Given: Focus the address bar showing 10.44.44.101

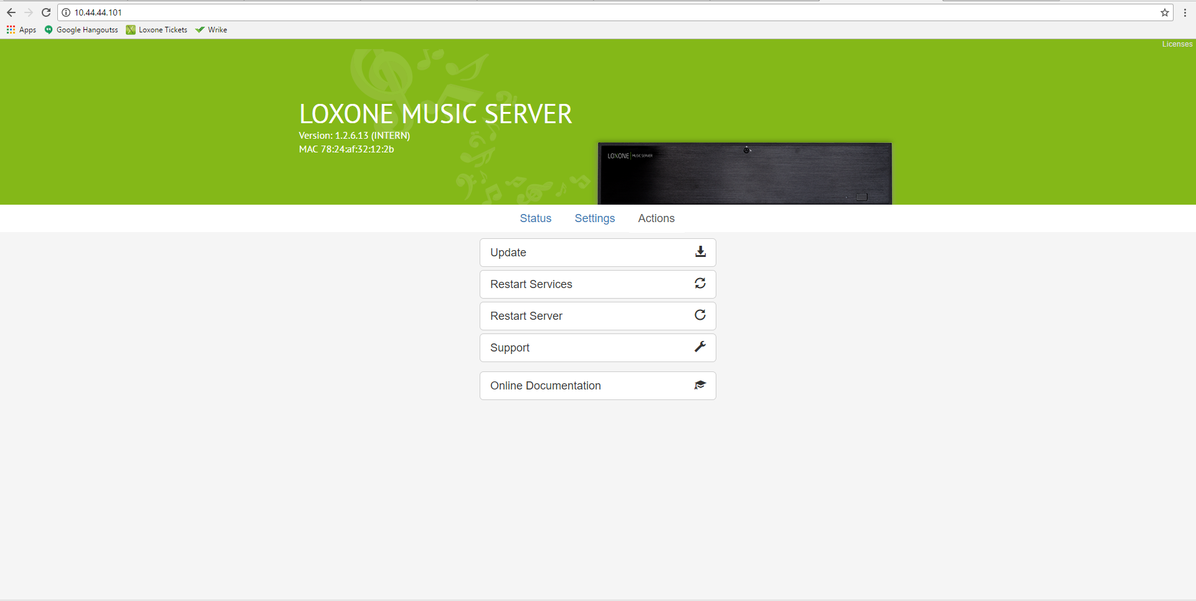Looking at the screenshot, I should coord(561,12).
